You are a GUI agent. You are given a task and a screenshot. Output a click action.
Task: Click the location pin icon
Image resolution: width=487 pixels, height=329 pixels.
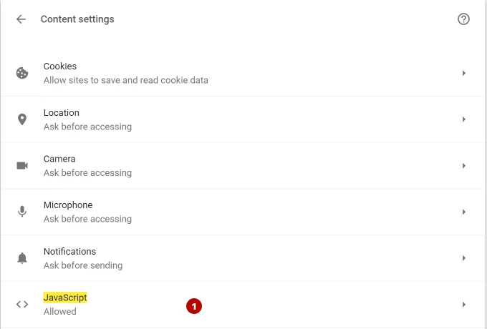(22, 119)
